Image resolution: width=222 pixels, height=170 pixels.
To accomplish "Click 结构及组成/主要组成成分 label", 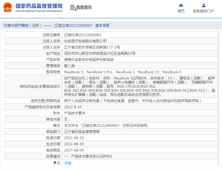I will [40, 86].
